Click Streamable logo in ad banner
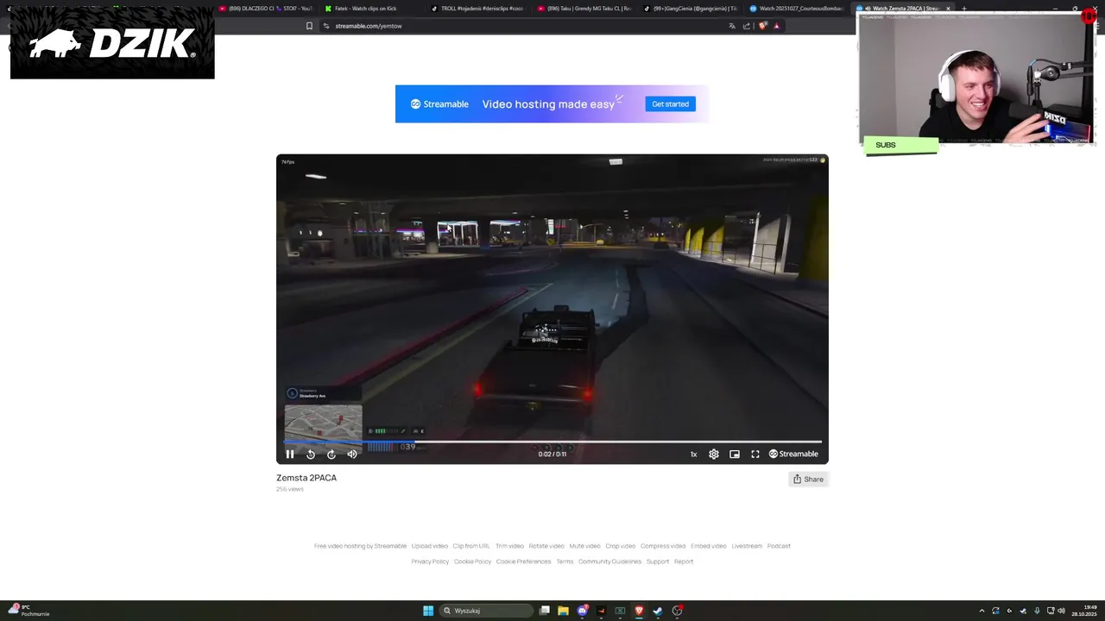The image size is (1105, 621). coord(439,104)
